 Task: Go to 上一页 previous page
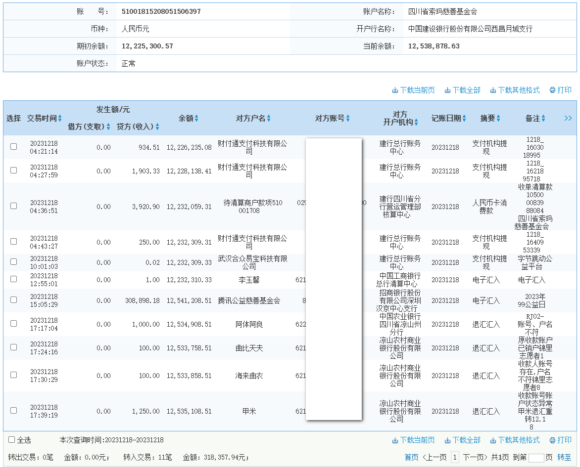[435, 458]
